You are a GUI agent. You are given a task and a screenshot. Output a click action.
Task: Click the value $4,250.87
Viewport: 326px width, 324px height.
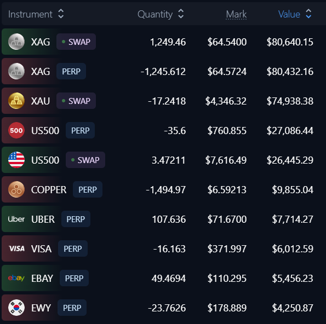point(293,308)
